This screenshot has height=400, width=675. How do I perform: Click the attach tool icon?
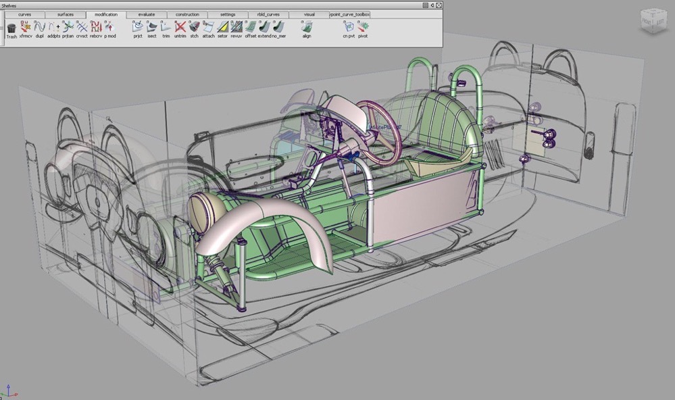[209, 27]
